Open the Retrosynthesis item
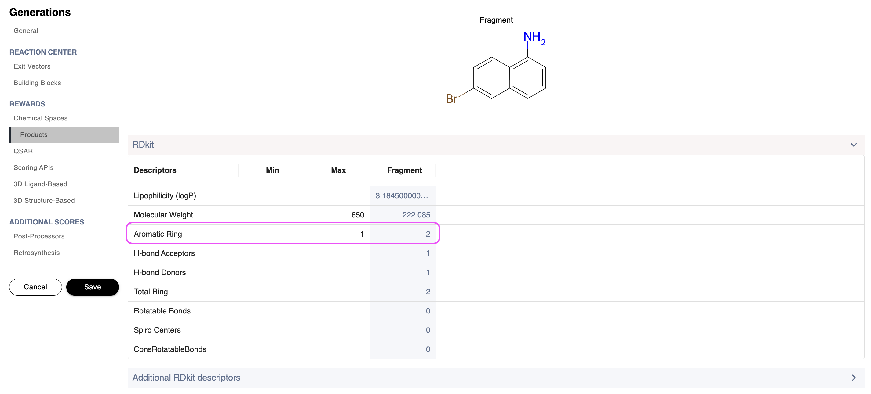Viewport: 871px width, 394px height. coord(37,253)
